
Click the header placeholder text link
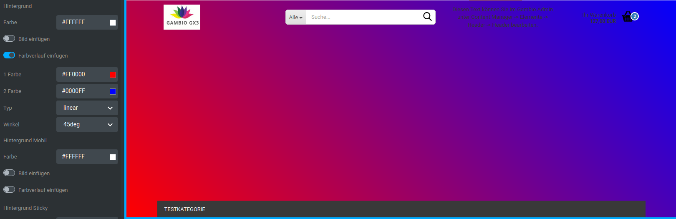(x=502, y=17)
